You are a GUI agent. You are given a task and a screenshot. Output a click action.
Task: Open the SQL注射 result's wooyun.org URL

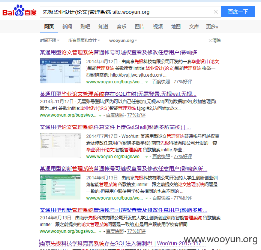pos(68,115)
